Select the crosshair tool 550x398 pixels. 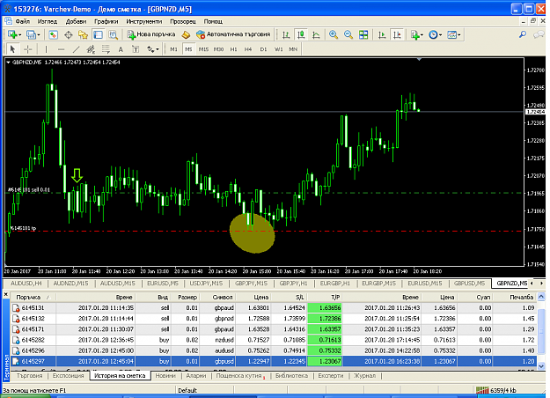coord(27,49)
